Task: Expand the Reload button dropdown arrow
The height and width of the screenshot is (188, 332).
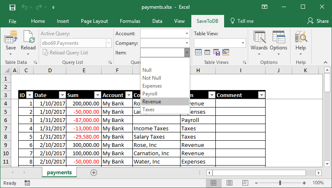Action: tap(28, 54)
